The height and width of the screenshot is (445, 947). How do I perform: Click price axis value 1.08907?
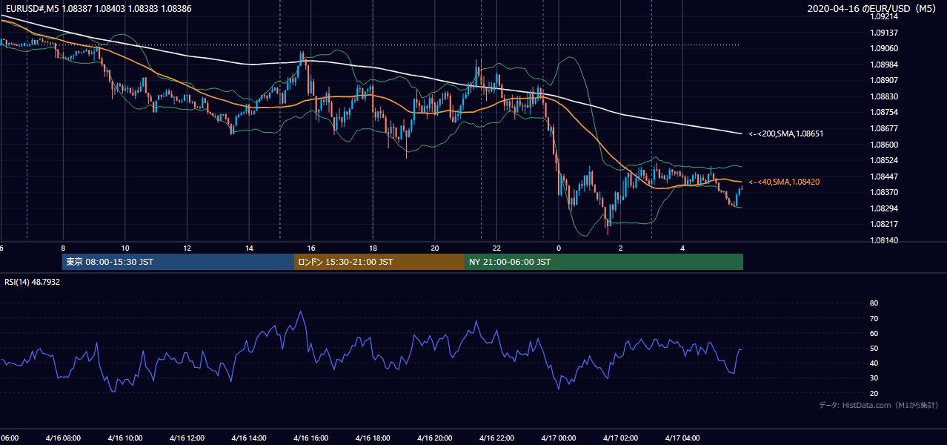coord(883,80)
